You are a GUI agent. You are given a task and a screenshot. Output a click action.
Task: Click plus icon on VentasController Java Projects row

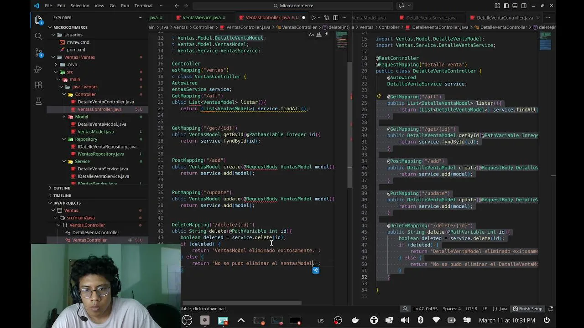point(130,240)
